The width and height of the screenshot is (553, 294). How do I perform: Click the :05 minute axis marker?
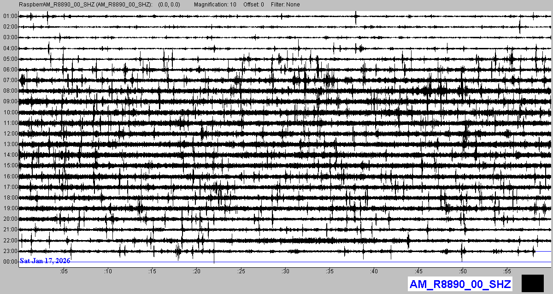coord(64,271)
